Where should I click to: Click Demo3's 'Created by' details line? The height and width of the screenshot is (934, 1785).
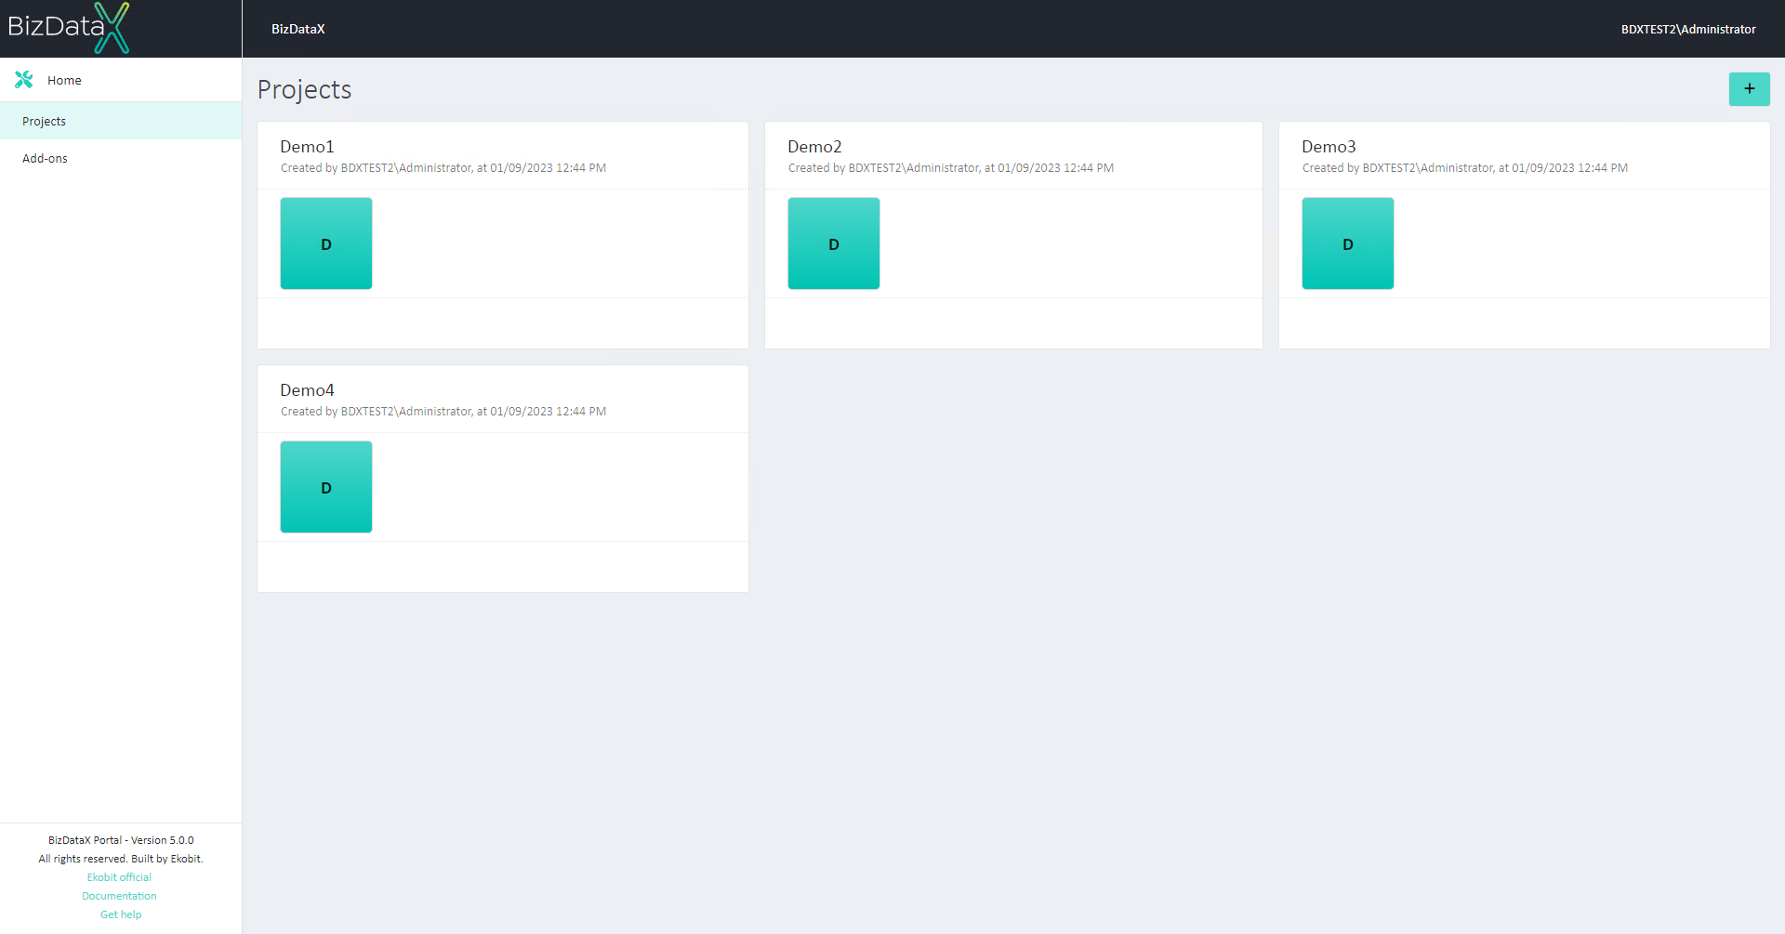[1465, 168]
